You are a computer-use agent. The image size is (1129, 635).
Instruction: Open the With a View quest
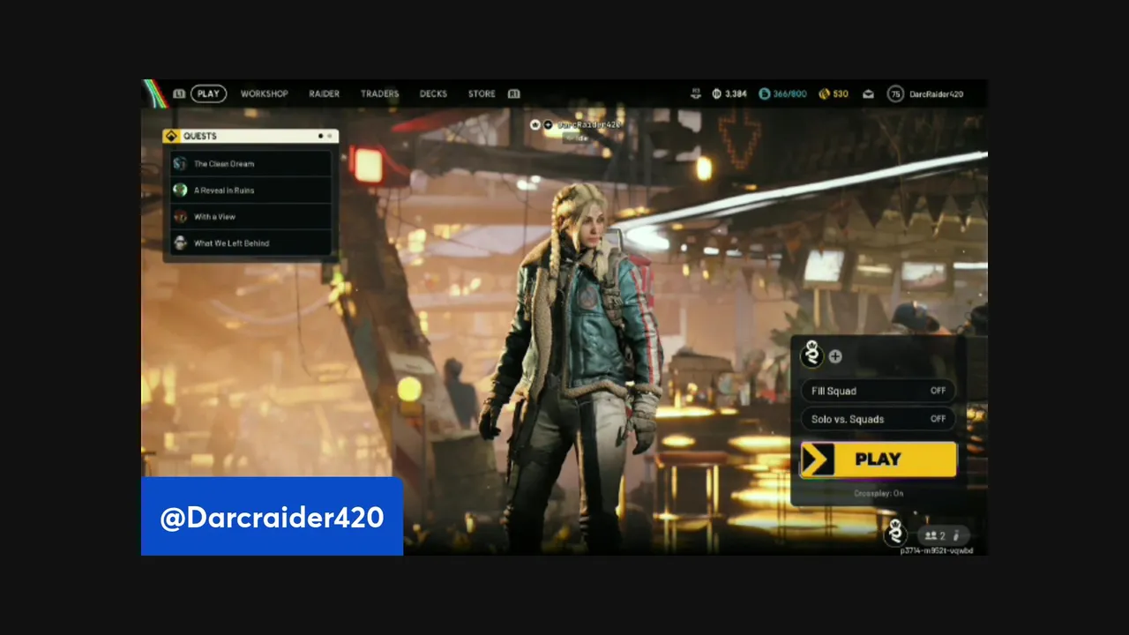coord(250,217)
